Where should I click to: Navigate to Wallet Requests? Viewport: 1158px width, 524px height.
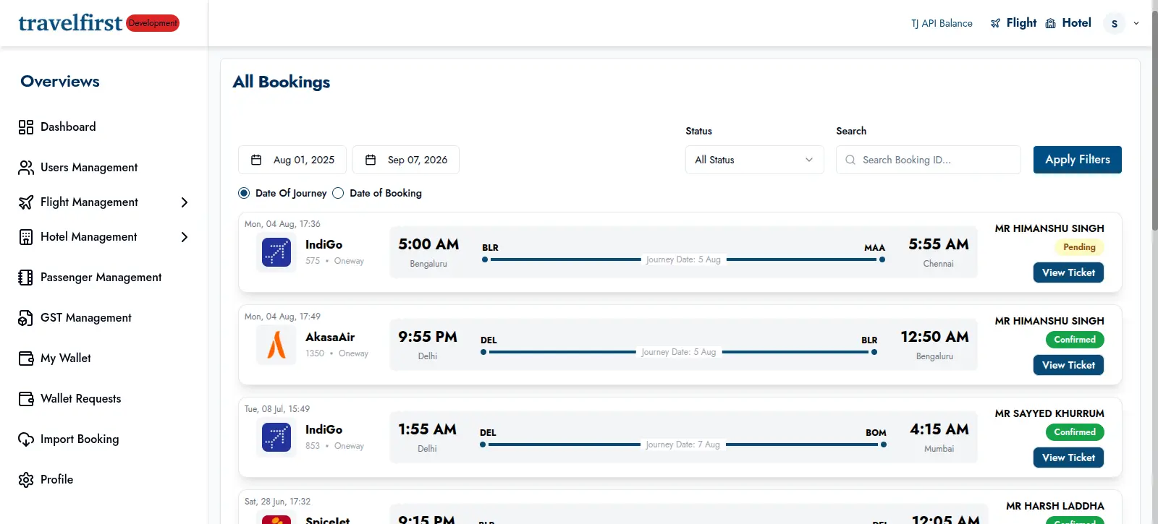tap(81, 399)
